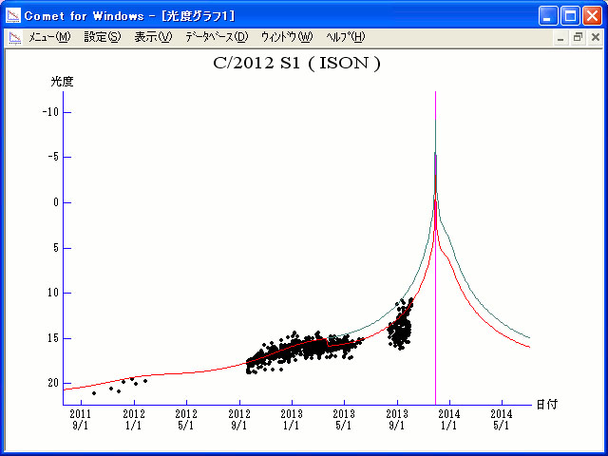Minimize the Comet for Windows application
Image resolution: width=608 pixels, height=456 pixels.
(x=548, y=16)
